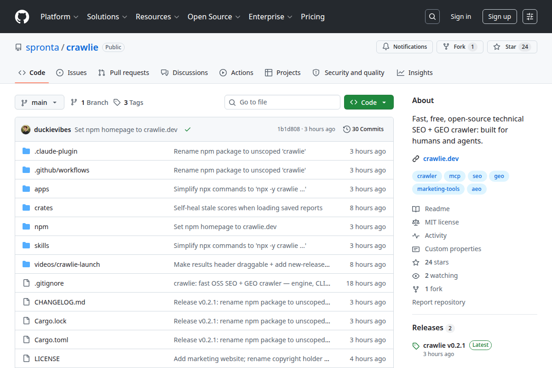Open the Pricing page

tap(313, 17)
